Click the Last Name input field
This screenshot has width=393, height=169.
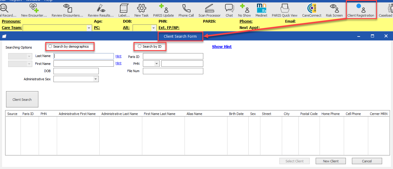coord(84,56)
